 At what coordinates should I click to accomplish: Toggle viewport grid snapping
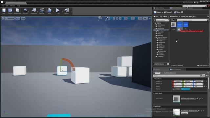pos(123,18)
